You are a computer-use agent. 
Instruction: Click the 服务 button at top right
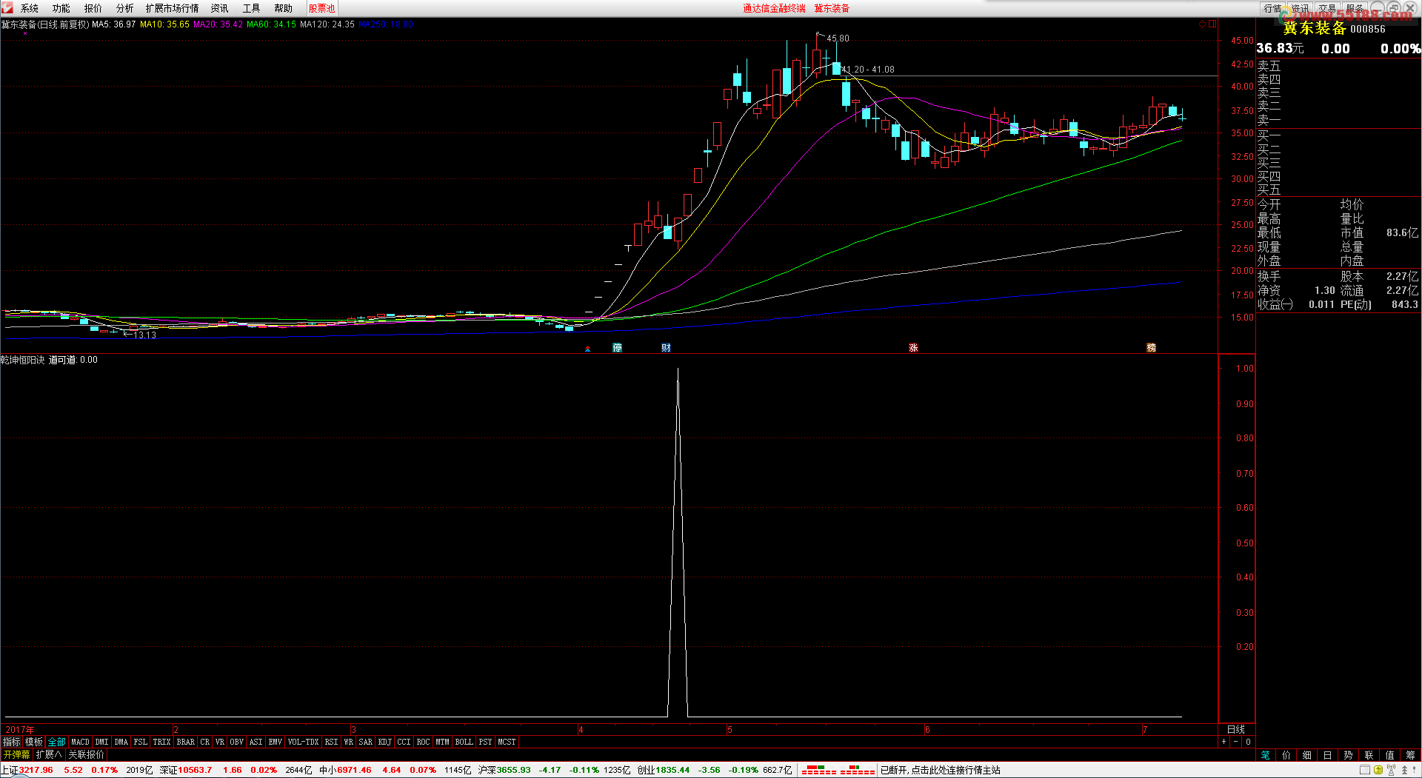[x=1355, y=8]
